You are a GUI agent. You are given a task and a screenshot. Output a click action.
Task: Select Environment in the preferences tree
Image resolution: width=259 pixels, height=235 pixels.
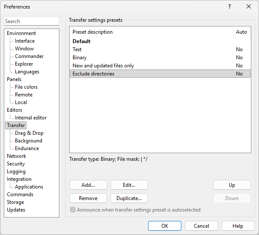coord(21,33)
